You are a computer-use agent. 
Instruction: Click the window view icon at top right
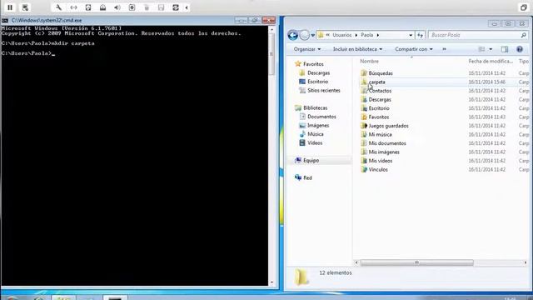524,7
